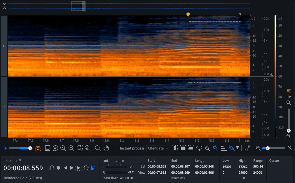Viewport: 295px width, 183px height.
Task: Click zoom in icon next to comment bubble
Action: 63,148
